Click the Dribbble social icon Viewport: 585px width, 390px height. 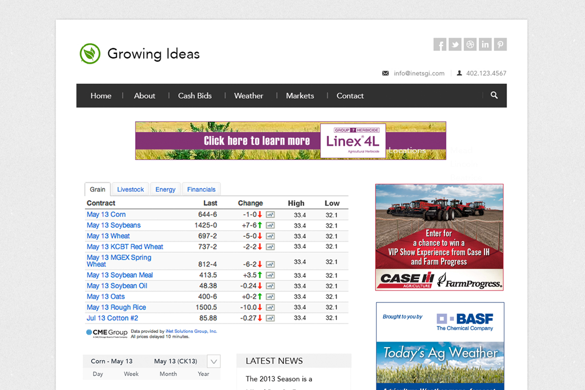pos(470,44)
